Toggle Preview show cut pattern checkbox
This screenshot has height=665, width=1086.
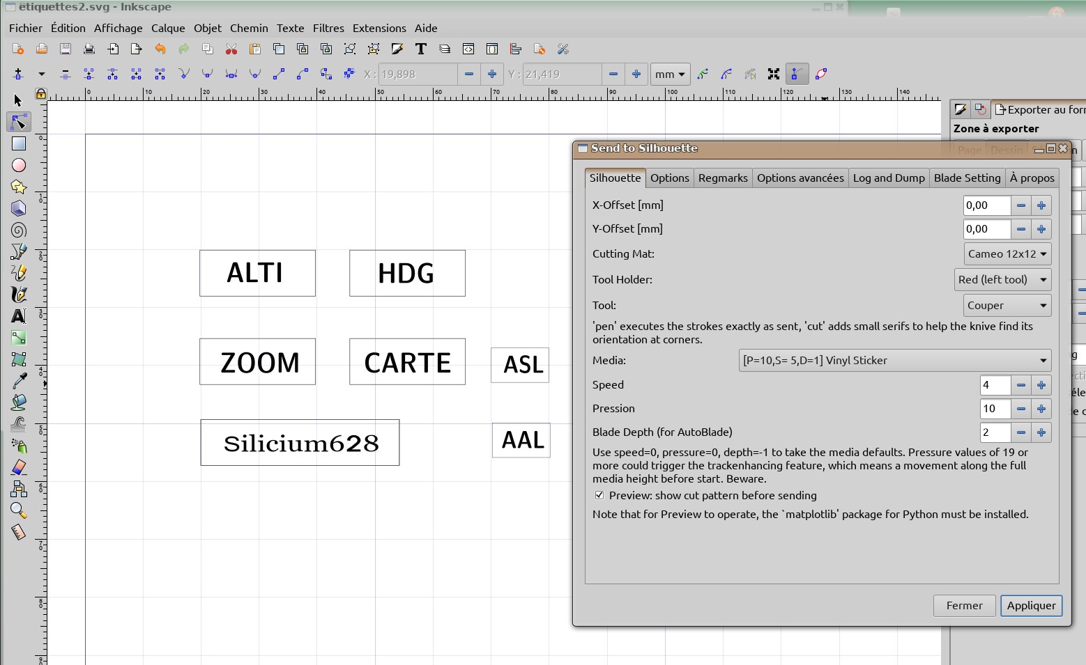(x=599, y=496)
